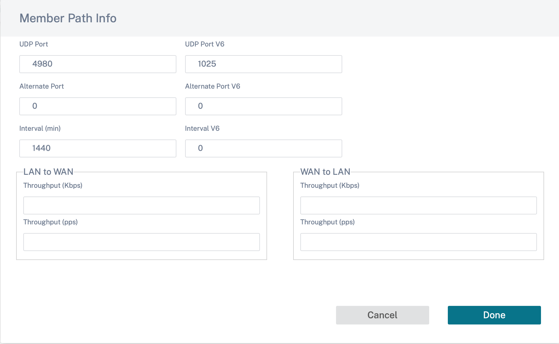Cancel the Member Path Info dialog
559x344 pixels.
383,315
